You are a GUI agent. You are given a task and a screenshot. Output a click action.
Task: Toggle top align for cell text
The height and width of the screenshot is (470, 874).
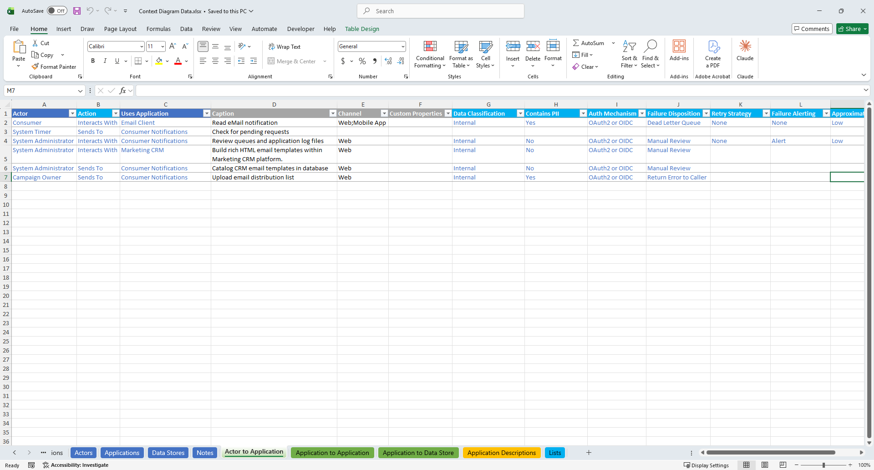(203, 46)
